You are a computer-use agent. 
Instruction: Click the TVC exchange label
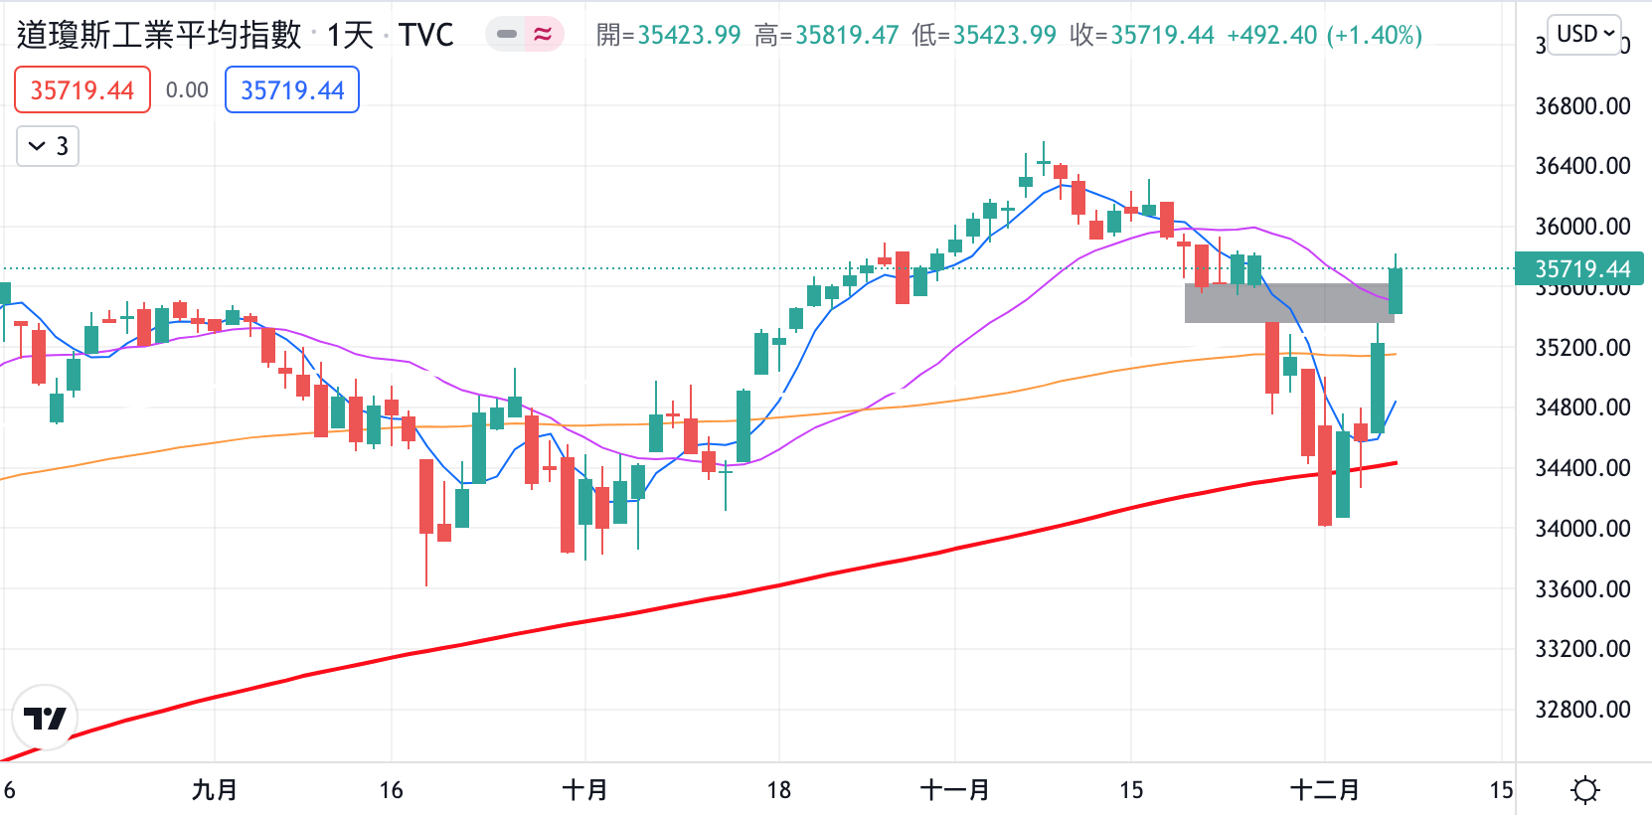click(426, 35)
